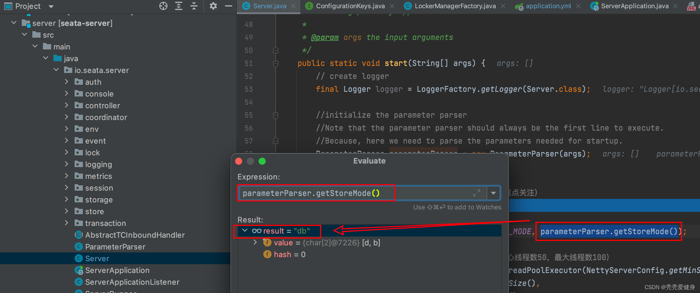Expand the controller package

tap(66, 105)
